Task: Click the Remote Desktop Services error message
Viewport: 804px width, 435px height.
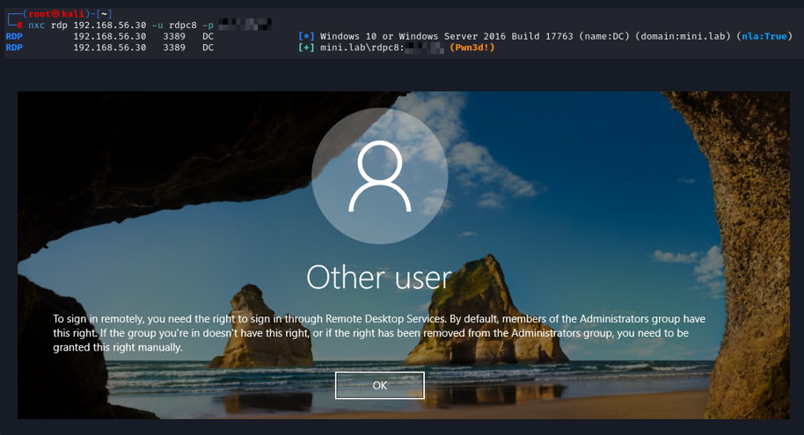Action: pyautogui.click(x=379, y=333)
